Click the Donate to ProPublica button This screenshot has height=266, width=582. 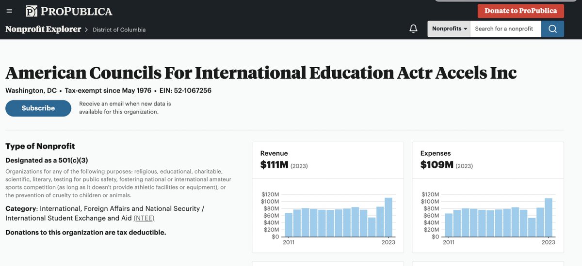[520, 11]
